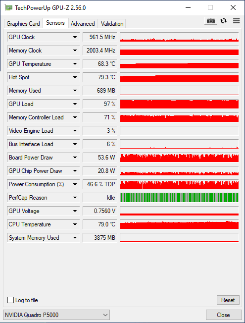Click the 3 % Video Engine Load value
Image resolution: width=245 pixels, height=323 pixels.
(100, 131)
